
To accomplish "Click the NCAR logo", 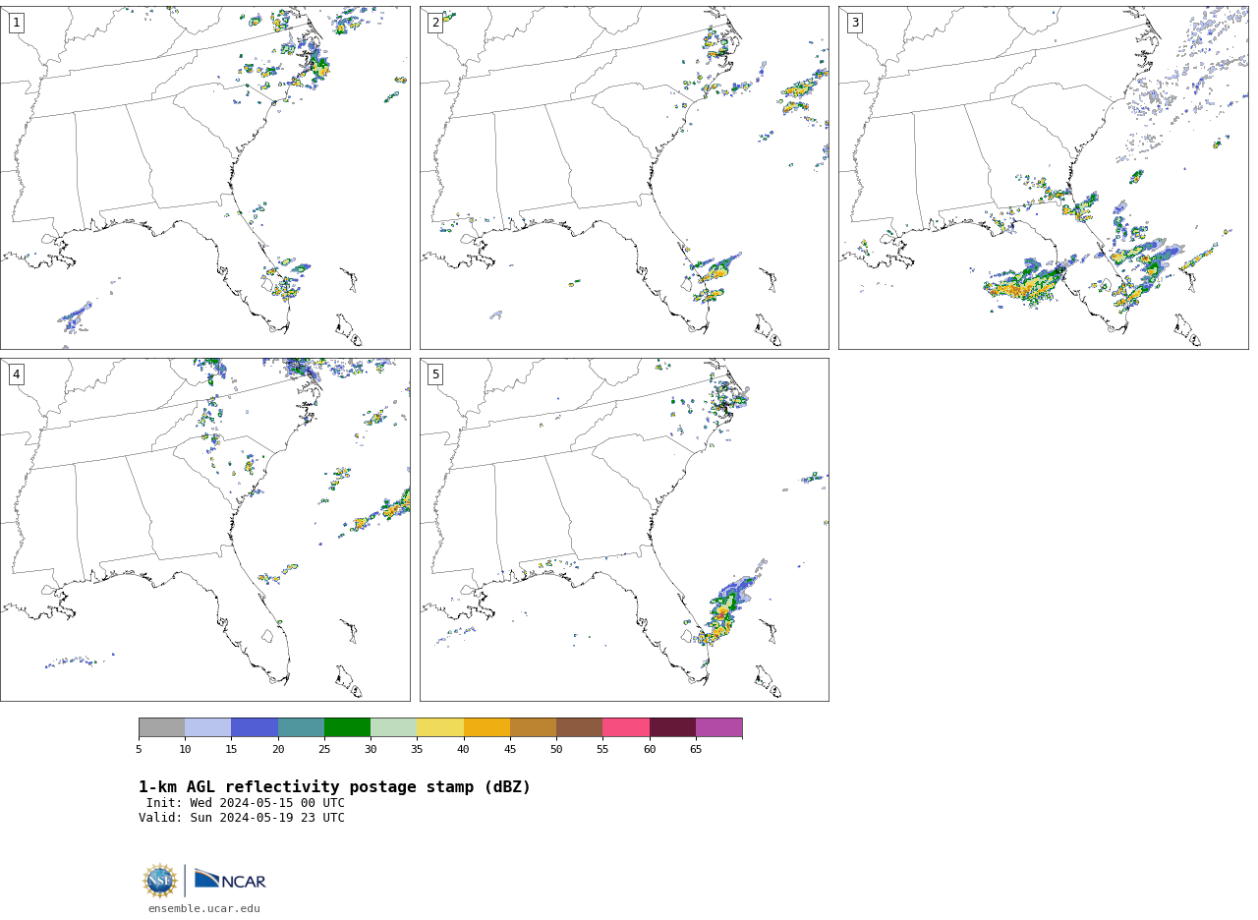I will (x=230, y=881).
